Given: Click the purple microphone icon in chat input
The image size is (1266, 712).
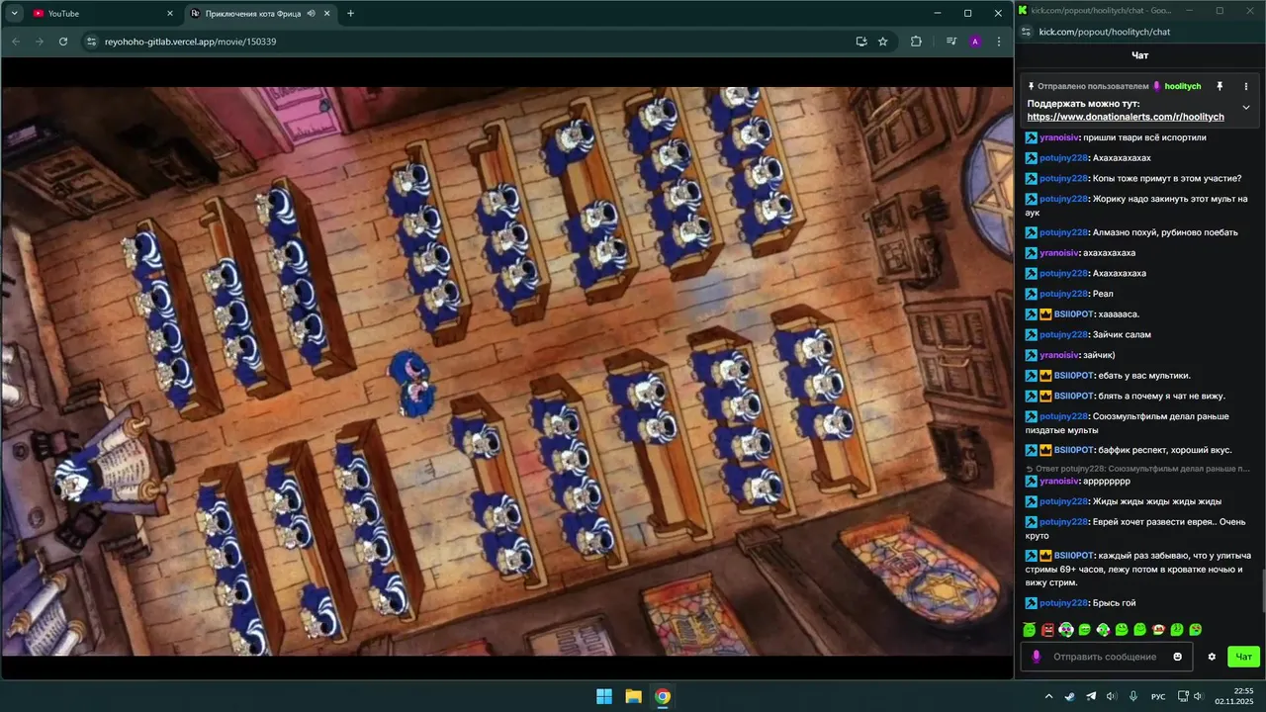Looking at the screenshot, I should click(1037, 657).
